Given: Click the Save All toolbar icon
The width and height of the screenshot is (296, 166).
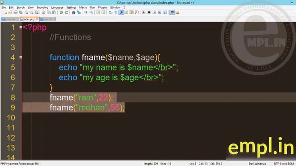Looking at the screenshot, I should pos(21,12).
